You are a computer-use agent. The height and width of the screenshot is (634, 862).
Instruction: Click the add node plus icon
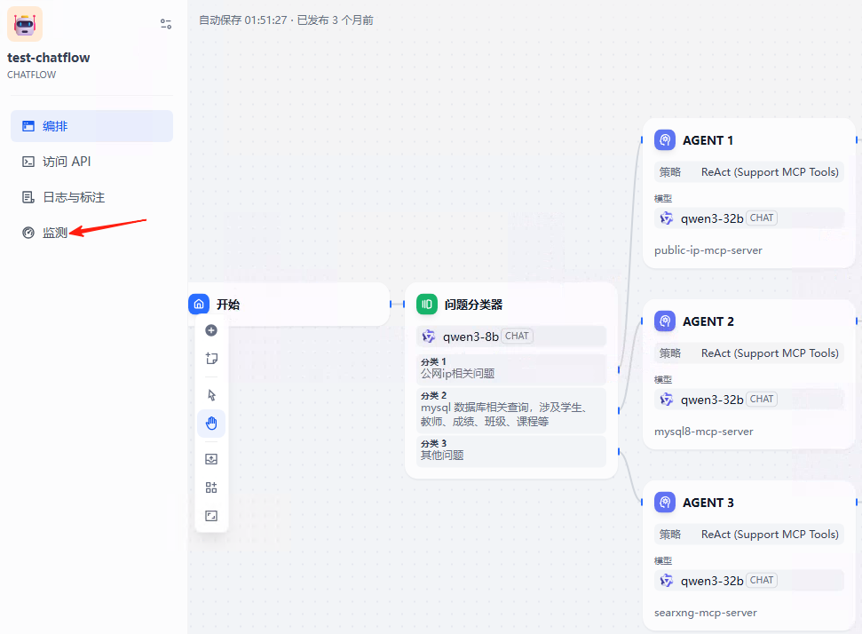tap(211, 330)
